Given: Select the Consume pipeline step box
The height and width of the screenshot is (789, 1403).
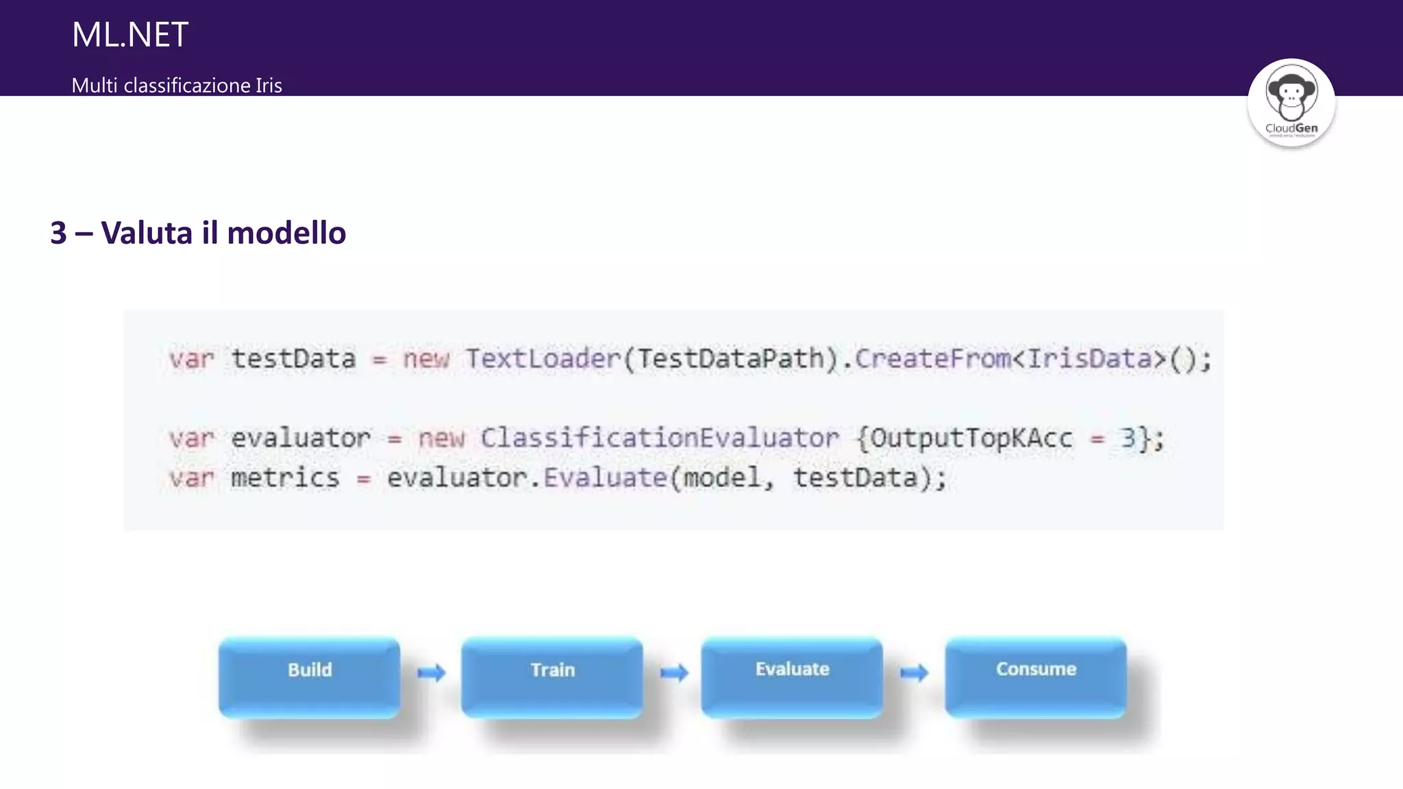Looking at the screenshot, I should (x=1036, y=677).
